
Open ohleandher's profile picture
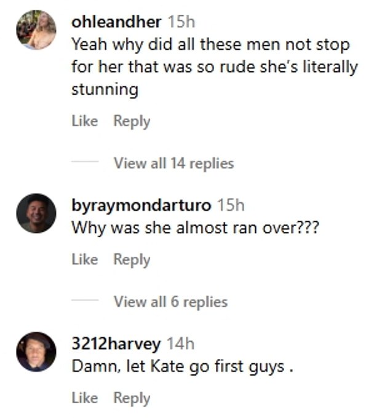pos(36,30)
